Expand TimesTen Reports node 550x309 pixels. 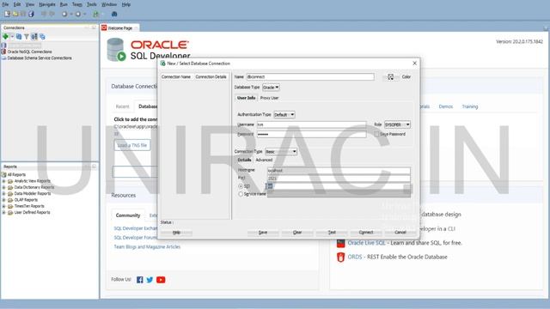click(3, 206)
